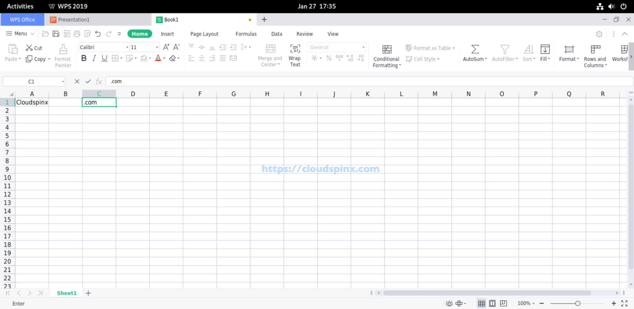Click the Print Preview icon
The image size is (634, 309).
tap(88, 34)
